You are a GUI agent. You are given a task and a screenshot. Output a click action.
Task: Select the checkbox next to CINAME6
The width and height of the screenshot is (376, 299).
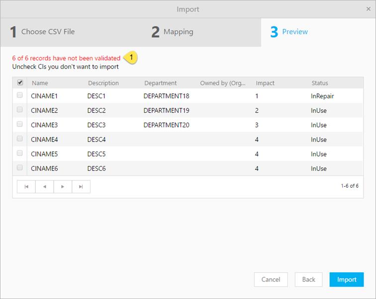click(x=20, y=168)
